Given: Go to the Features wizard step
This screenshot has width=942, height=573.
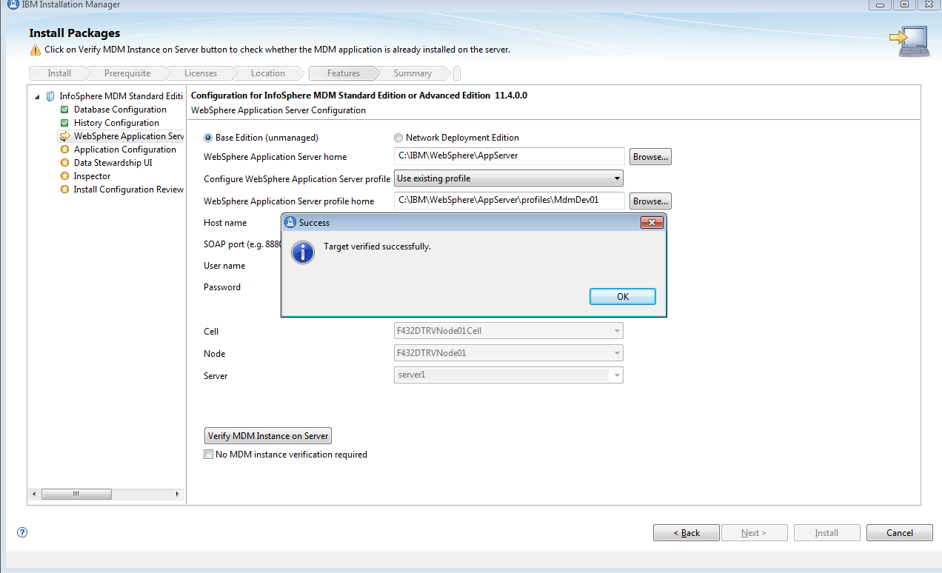Looking at the screenshot, I should pyautogui.click(x=344, y=73).
